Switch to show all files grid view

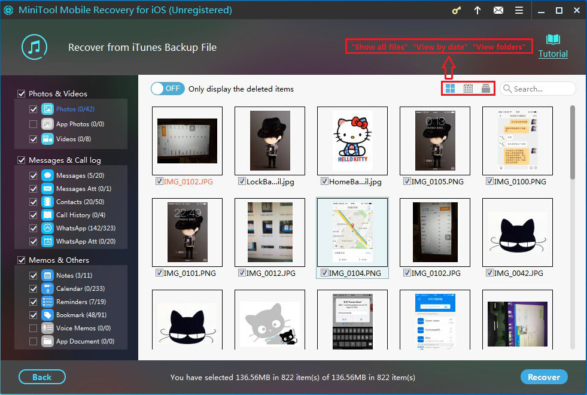tap(451, 89)
